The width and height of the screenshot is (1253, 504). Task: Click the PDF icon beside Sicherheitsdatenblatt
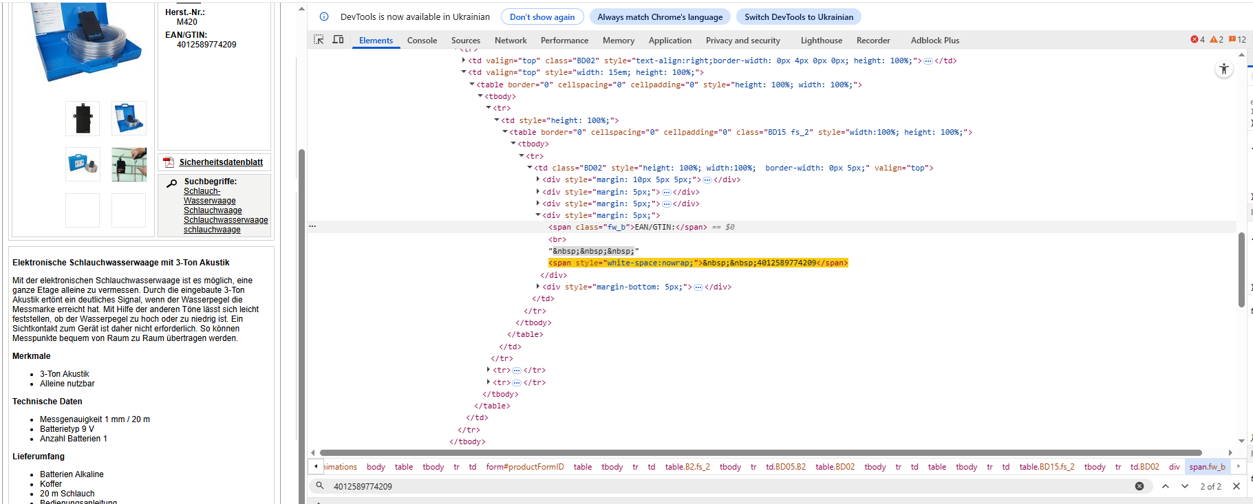coord(169,162)
